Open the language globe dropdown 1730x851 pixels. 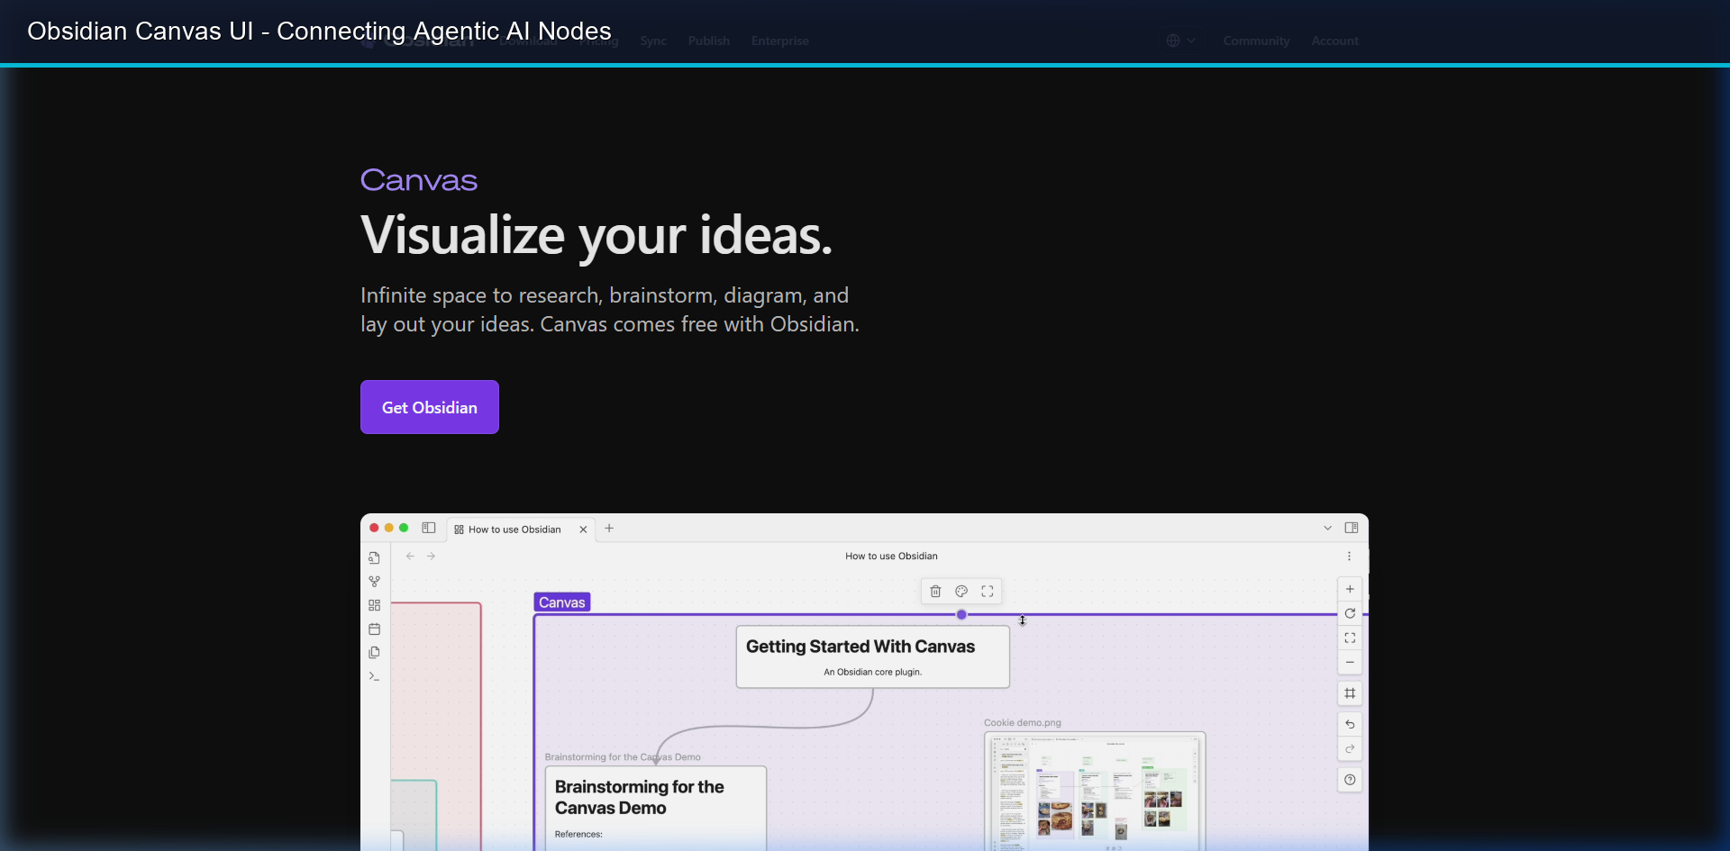pyautogui.click(x=1180, y=41)
